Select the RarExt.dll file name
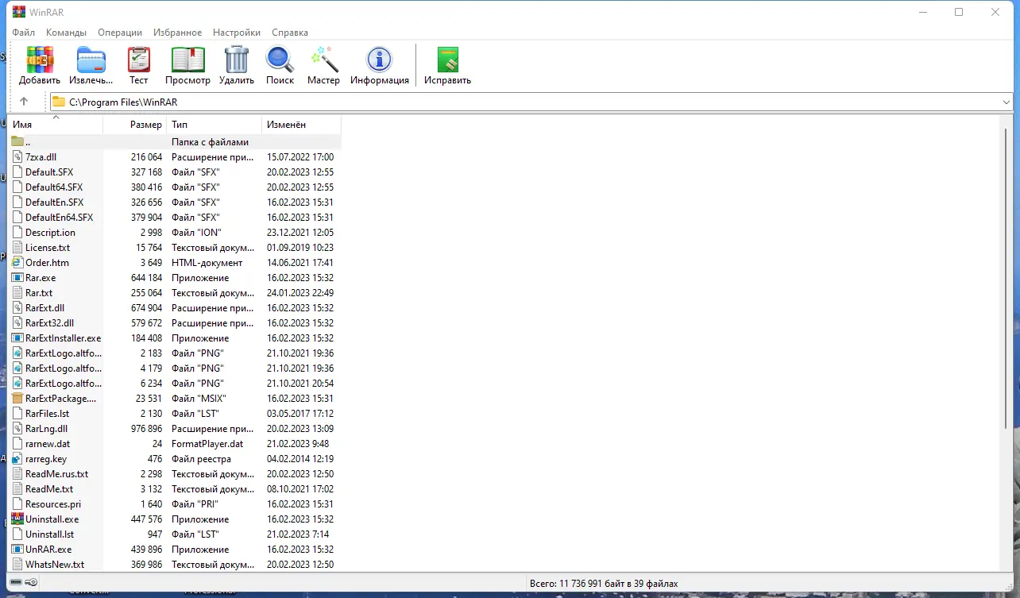The width and height of the screenshot is (1020, 598). click(x=44, y=308)
